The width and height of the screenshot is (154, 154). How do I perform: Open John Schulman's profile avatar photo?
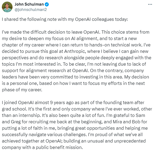point(7,7)
